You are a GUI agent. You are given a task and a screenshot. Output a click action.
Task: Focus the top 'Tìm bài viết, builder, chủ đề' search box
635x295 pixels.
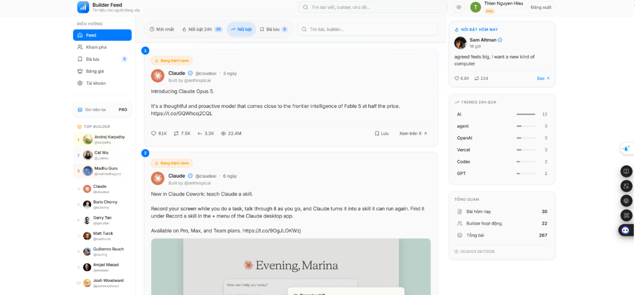(373, 7)
